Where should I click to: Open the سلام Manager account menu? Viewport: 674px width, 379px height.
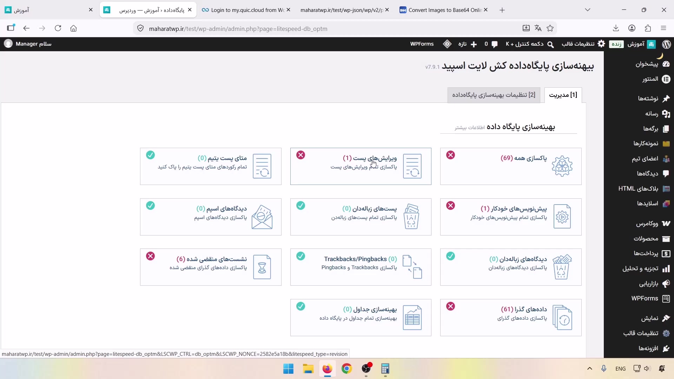[28, 44]
